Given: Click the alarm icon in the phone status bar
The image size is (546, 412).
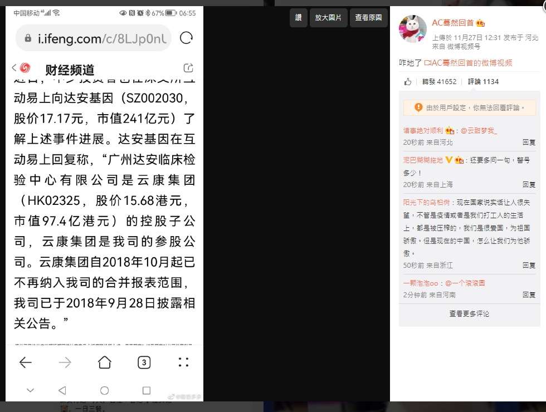Looking at the screenshot, I should coord(140,13).
